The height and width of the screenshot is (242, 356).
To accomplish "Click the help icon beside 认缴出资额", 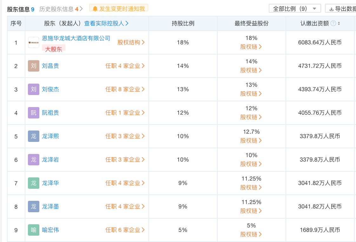I will point(333,23).
